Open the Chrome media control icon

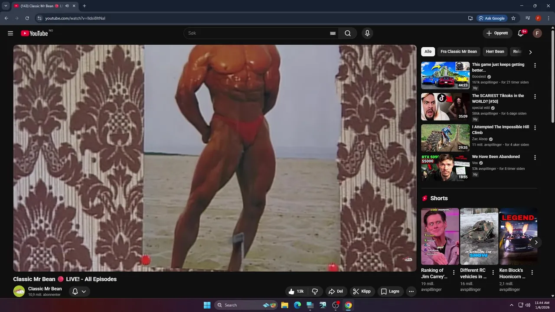[527, 18]
